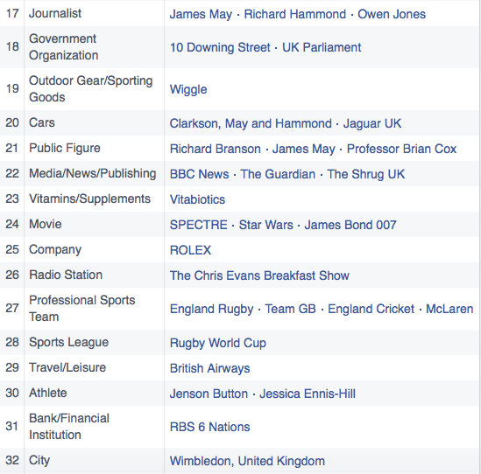Open Richard Branson's page link
This screenshot has width=481, height=474.
[215, 149]
